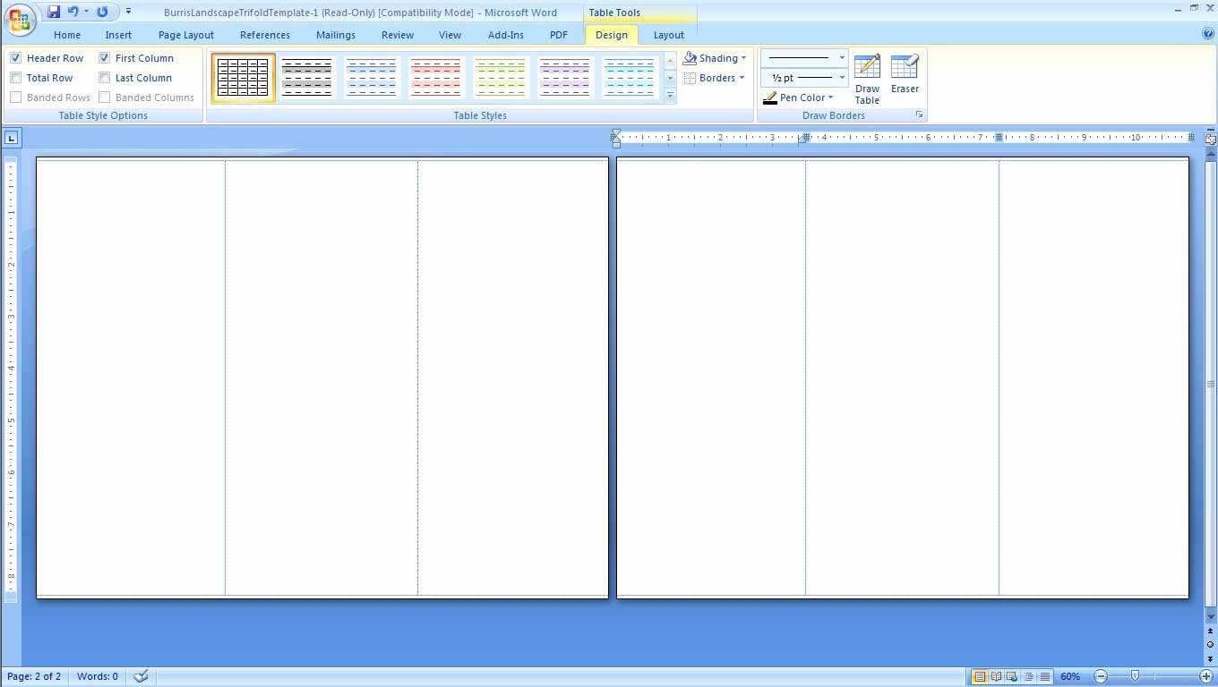Screen dimensions: 1218x687
Task: Open the Shading dropdown arrow
Action: point(743,58)
